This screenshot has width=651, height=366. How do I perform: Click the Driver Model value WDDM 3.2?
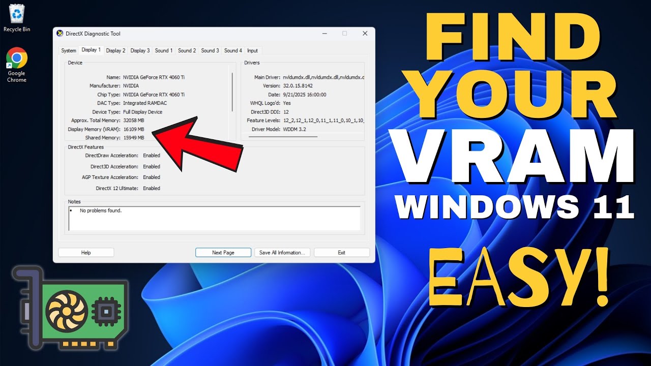[294, 129]
